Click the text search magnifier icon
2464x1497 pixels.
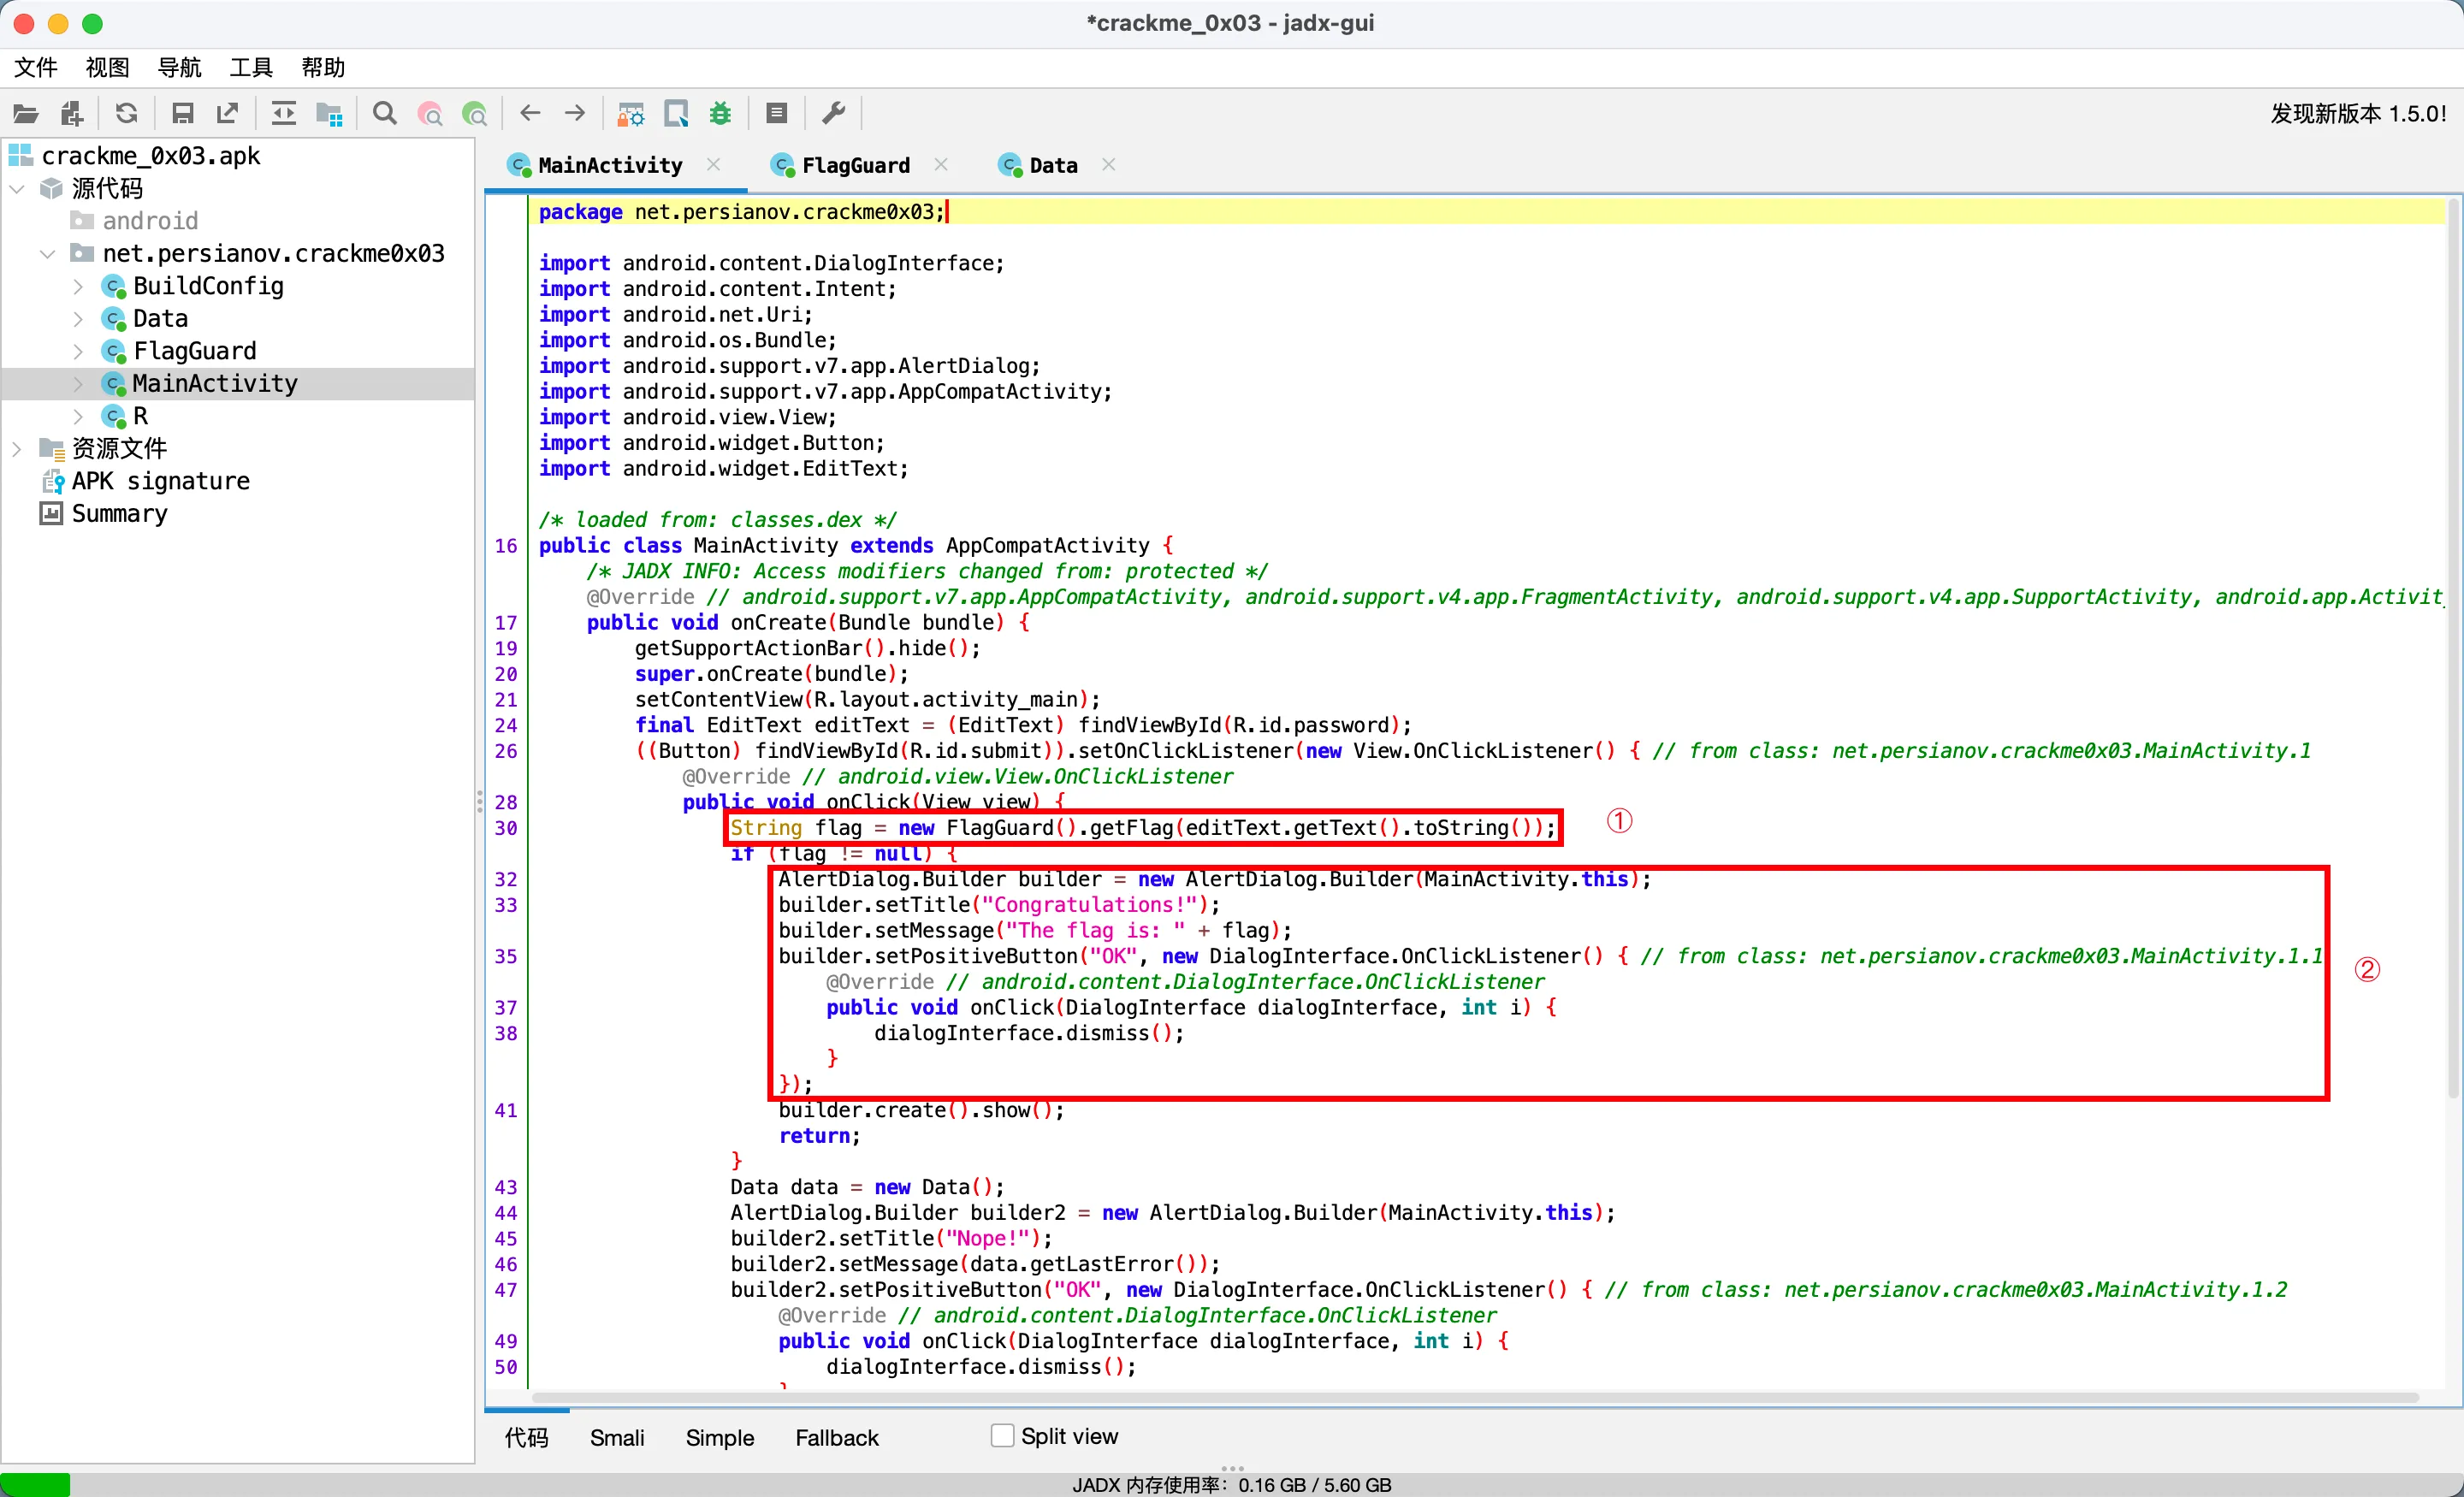(x=384, y=114)
